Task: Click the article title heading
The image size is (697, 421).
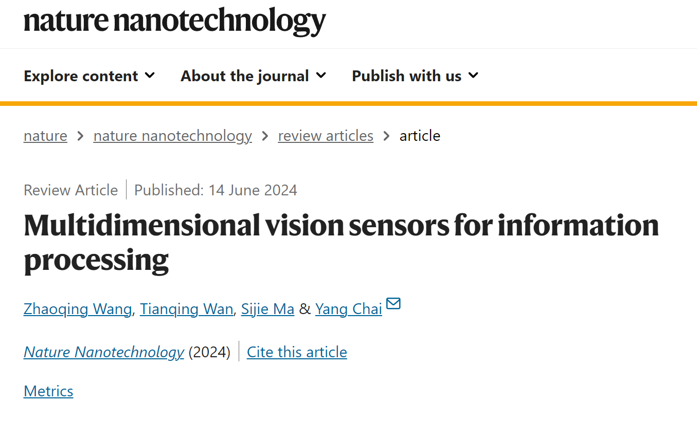Action: click(x=341, y=242)
